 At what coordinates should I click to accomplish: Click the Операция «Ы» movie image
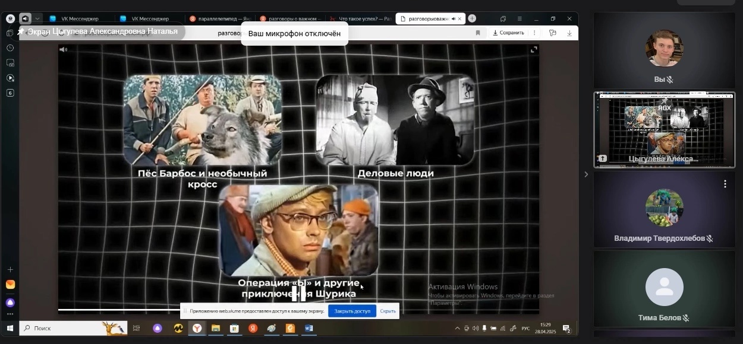click(x=299, y=230)
